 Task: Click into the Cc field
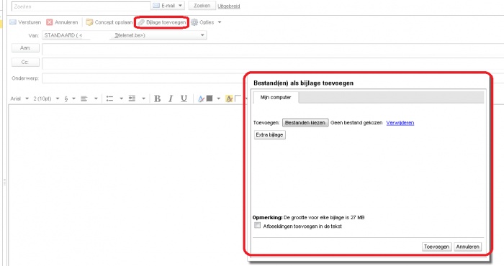point(273,63)
